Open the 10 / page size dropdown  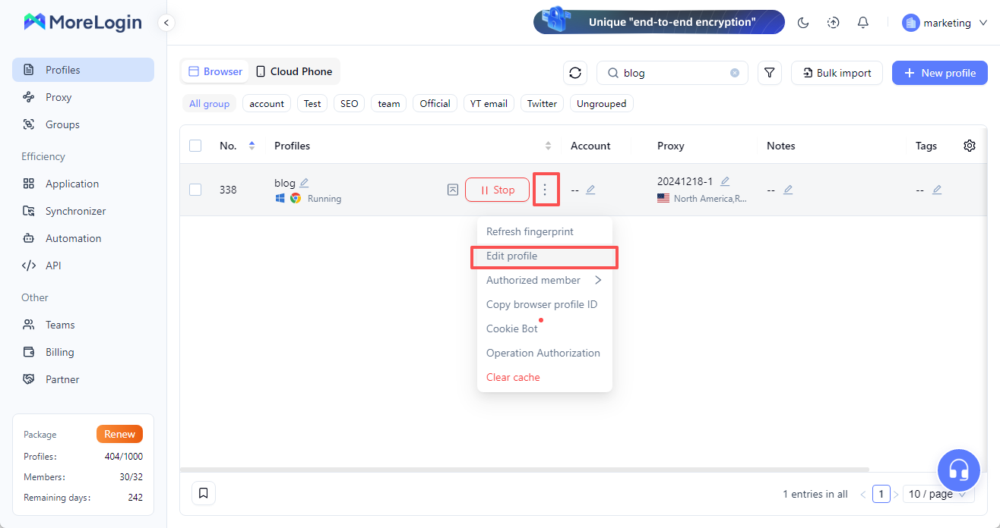coord(938,494)
